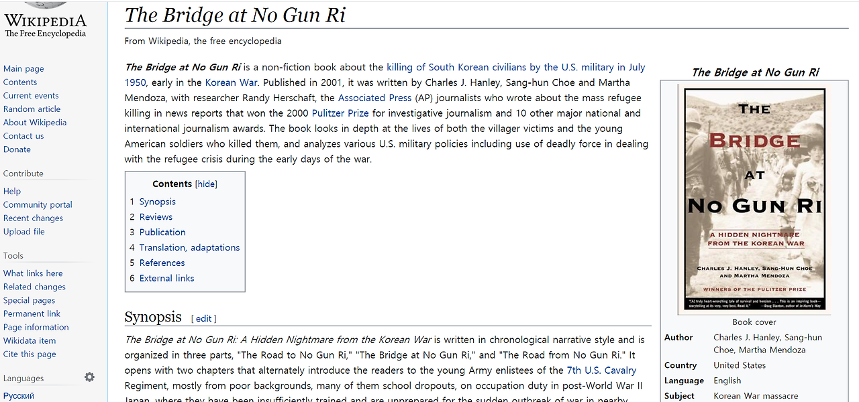The height and width of the screenshot is (402, 859).
Task: Click the infobox title text
Action: (x=755, y=72)
